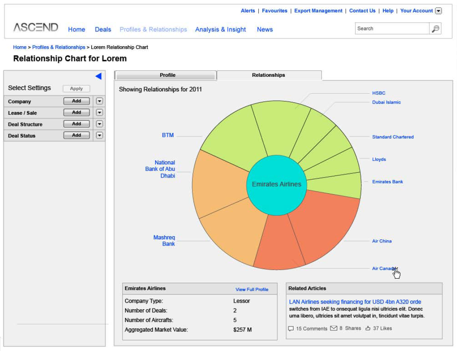Open the Help link
Viewport: 457px width, 351px height.
[388, 11]
